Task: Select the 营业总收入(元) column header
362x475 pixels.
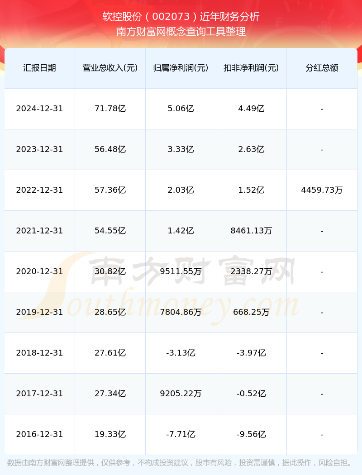Action: point(110,68)
